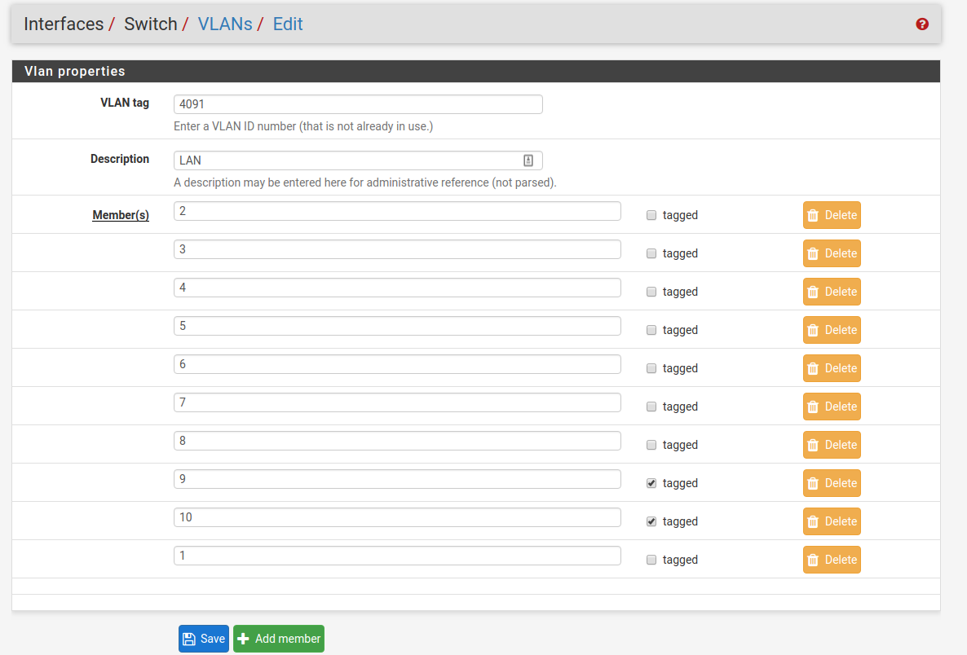
Task: Check tagged for member 1
Action: pyautogui.click(x=651, y=560)
